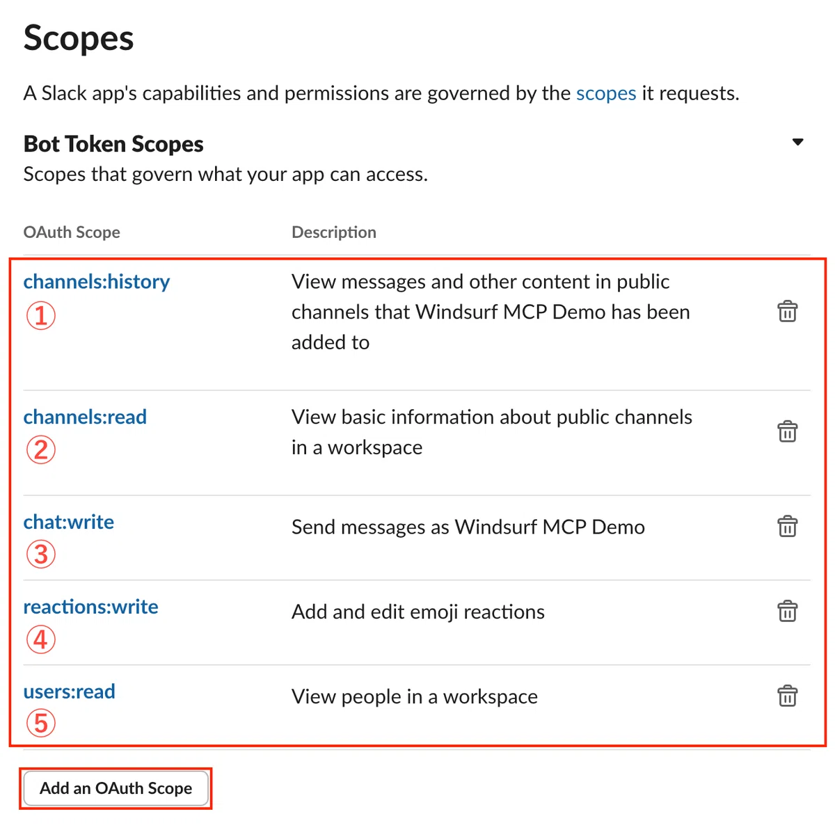Click the Scopes page title
Image resolution: width=835 pixels, height=830 pixels.
click(x=79, y=38)
